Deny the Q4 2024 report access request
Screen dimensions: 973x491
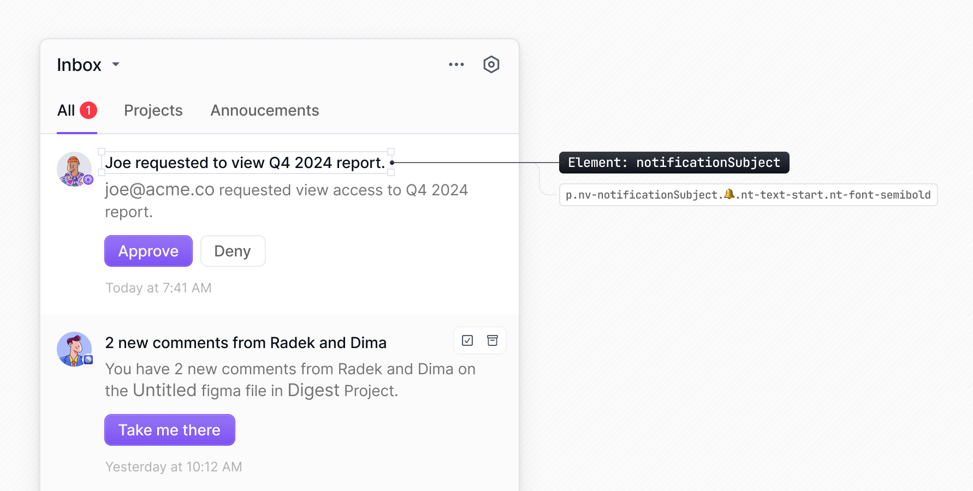pyautogui.click(x=233, y=251)
